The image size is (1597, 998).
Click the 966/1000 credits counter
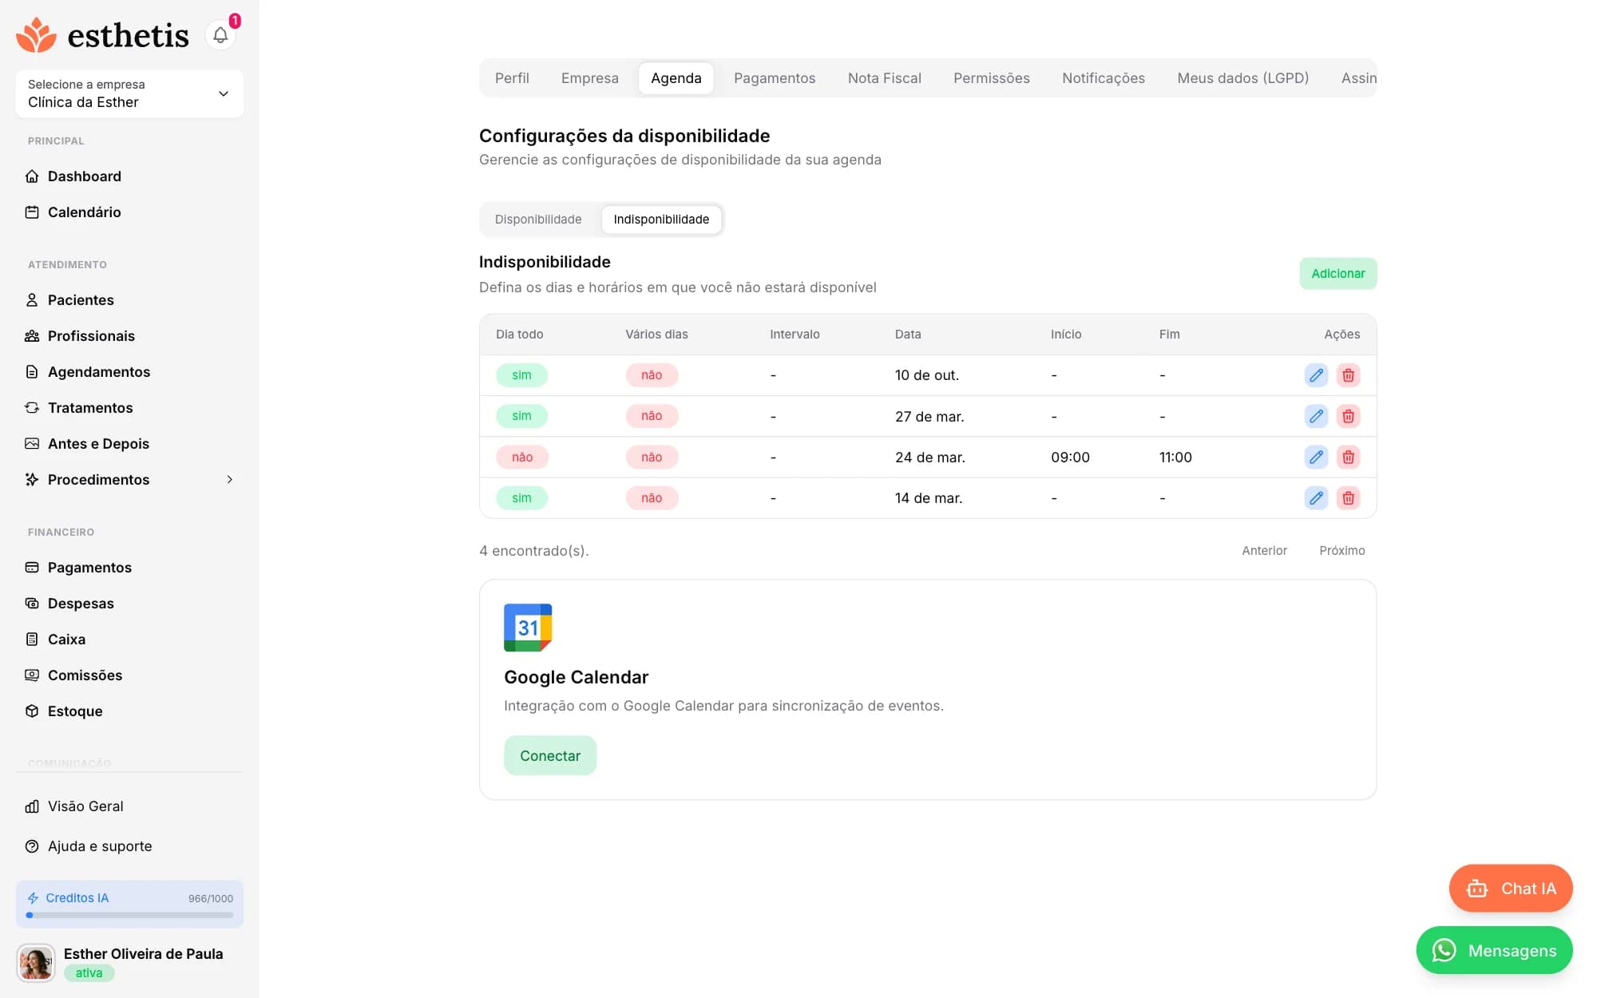coord(211,899)
